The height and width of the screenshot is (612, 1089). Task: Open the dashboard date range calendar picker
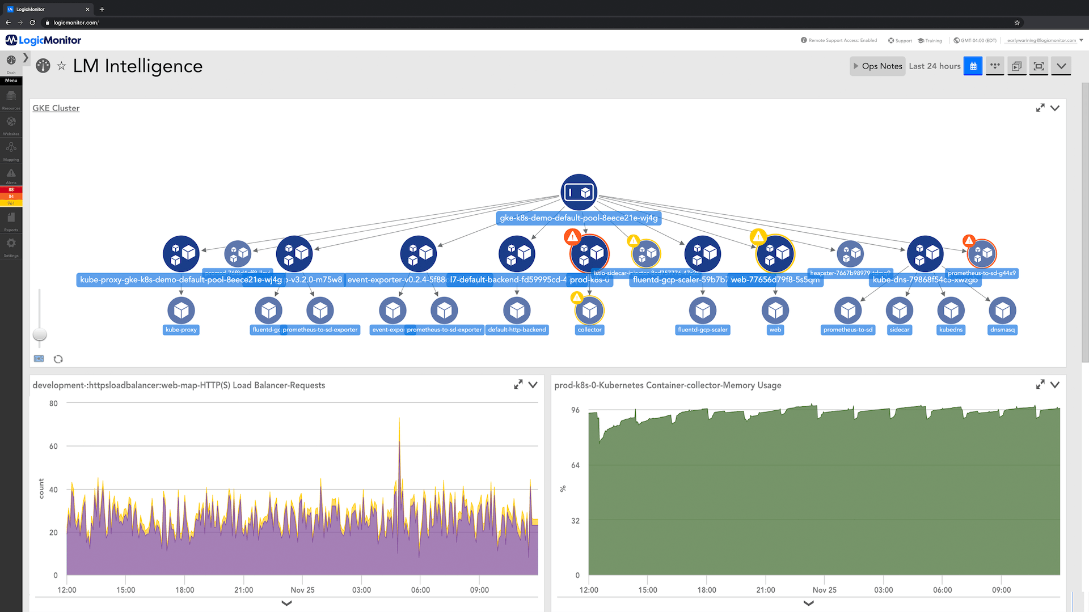pos(973,66)
